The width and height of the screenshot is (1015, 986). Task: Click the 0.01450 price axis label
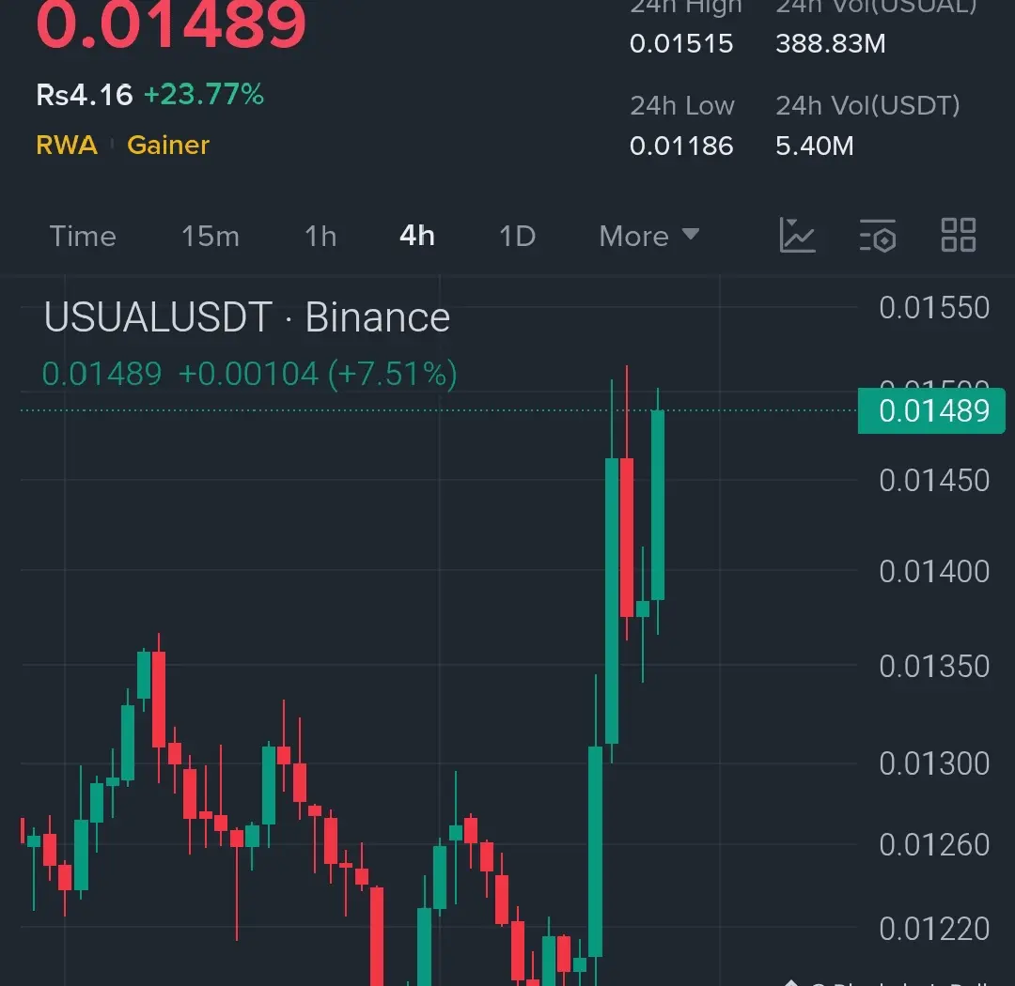[934, 480]
